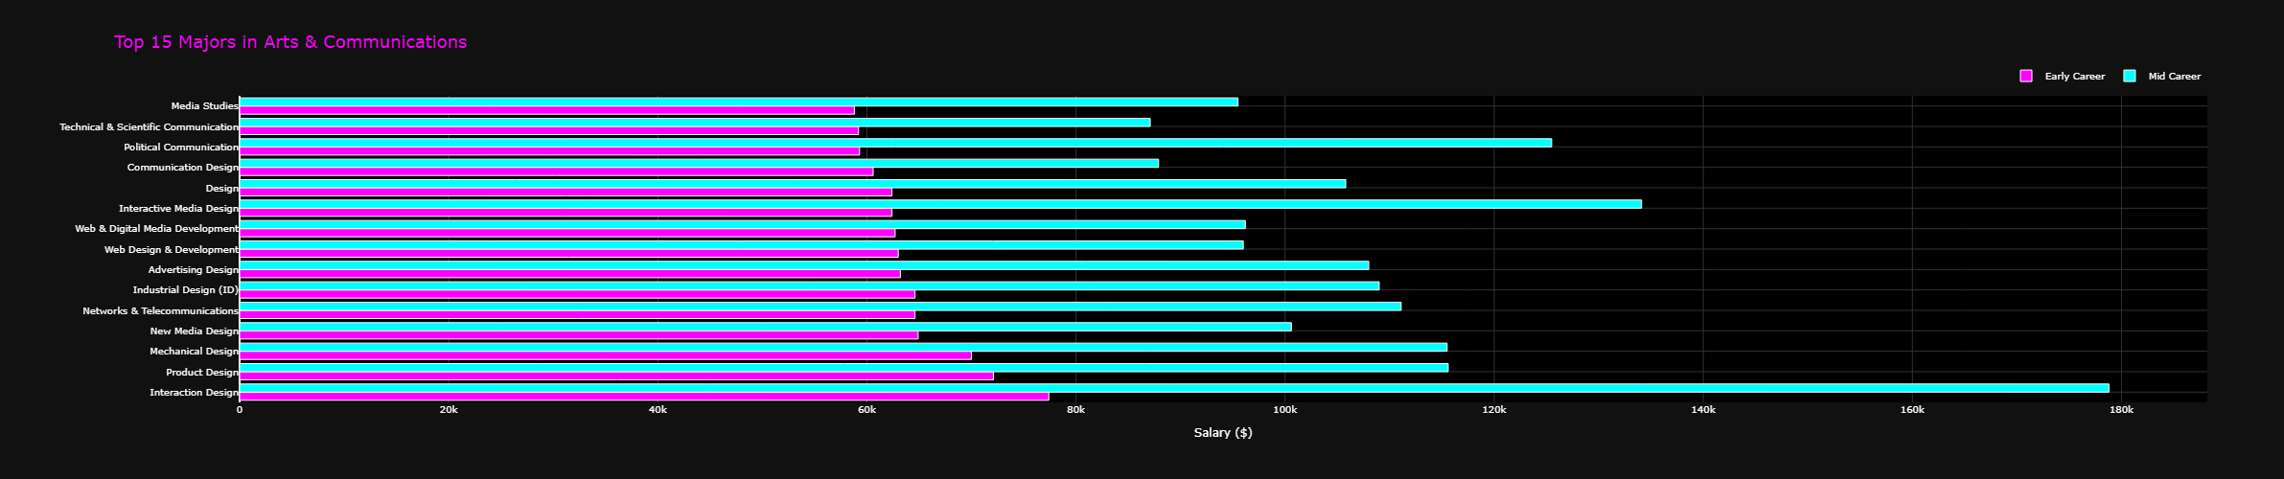Viewport: 2284px width, 479px height.
Task: Click the Web & Digital Media Development label
Action: click(156, 229)
